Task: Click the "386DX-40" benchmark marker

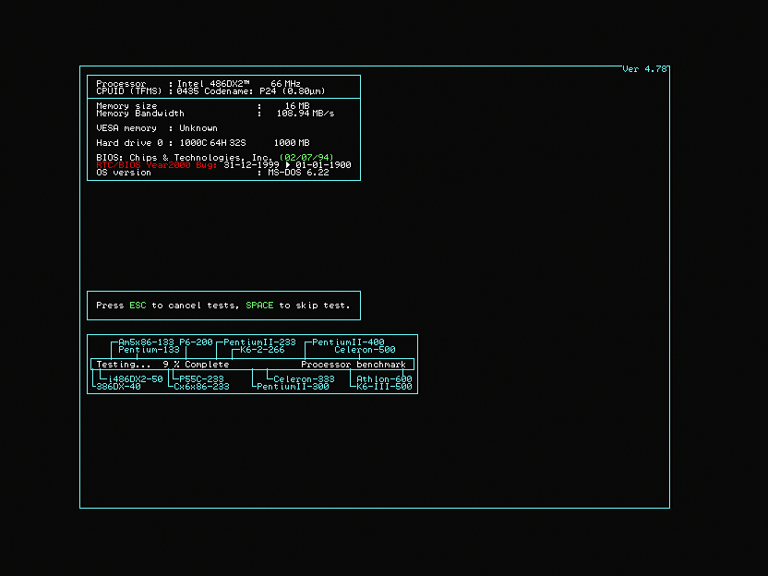Action: [118, 386]
